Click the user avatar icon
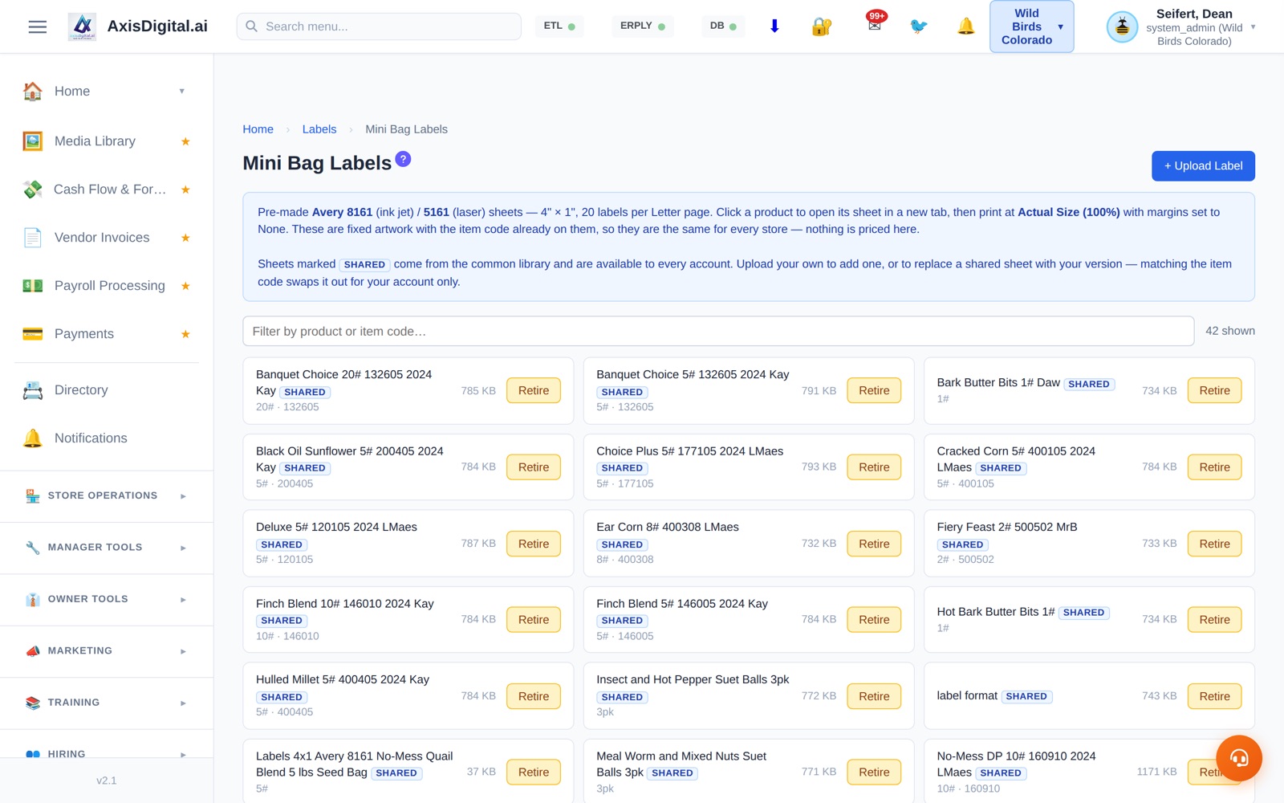 (x=1122, y=27)
